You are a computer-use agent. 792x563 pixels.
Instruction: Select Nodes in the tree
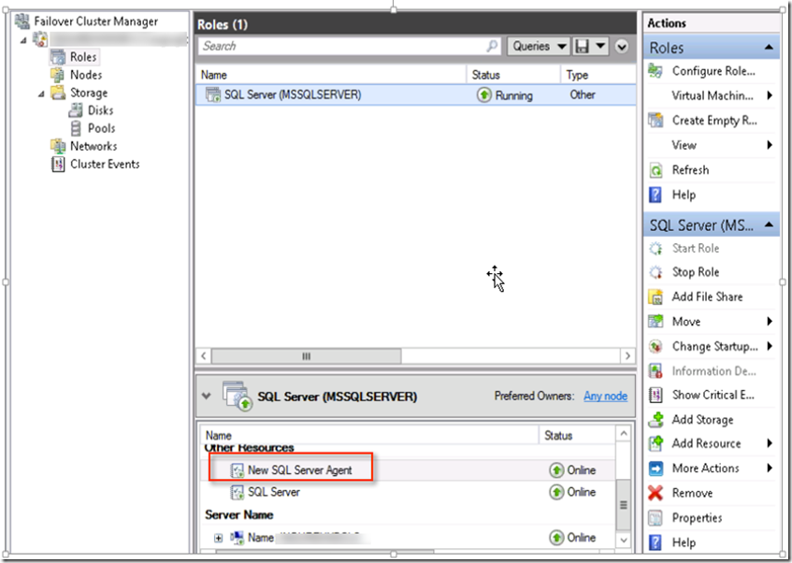click(x=86, y=75)
